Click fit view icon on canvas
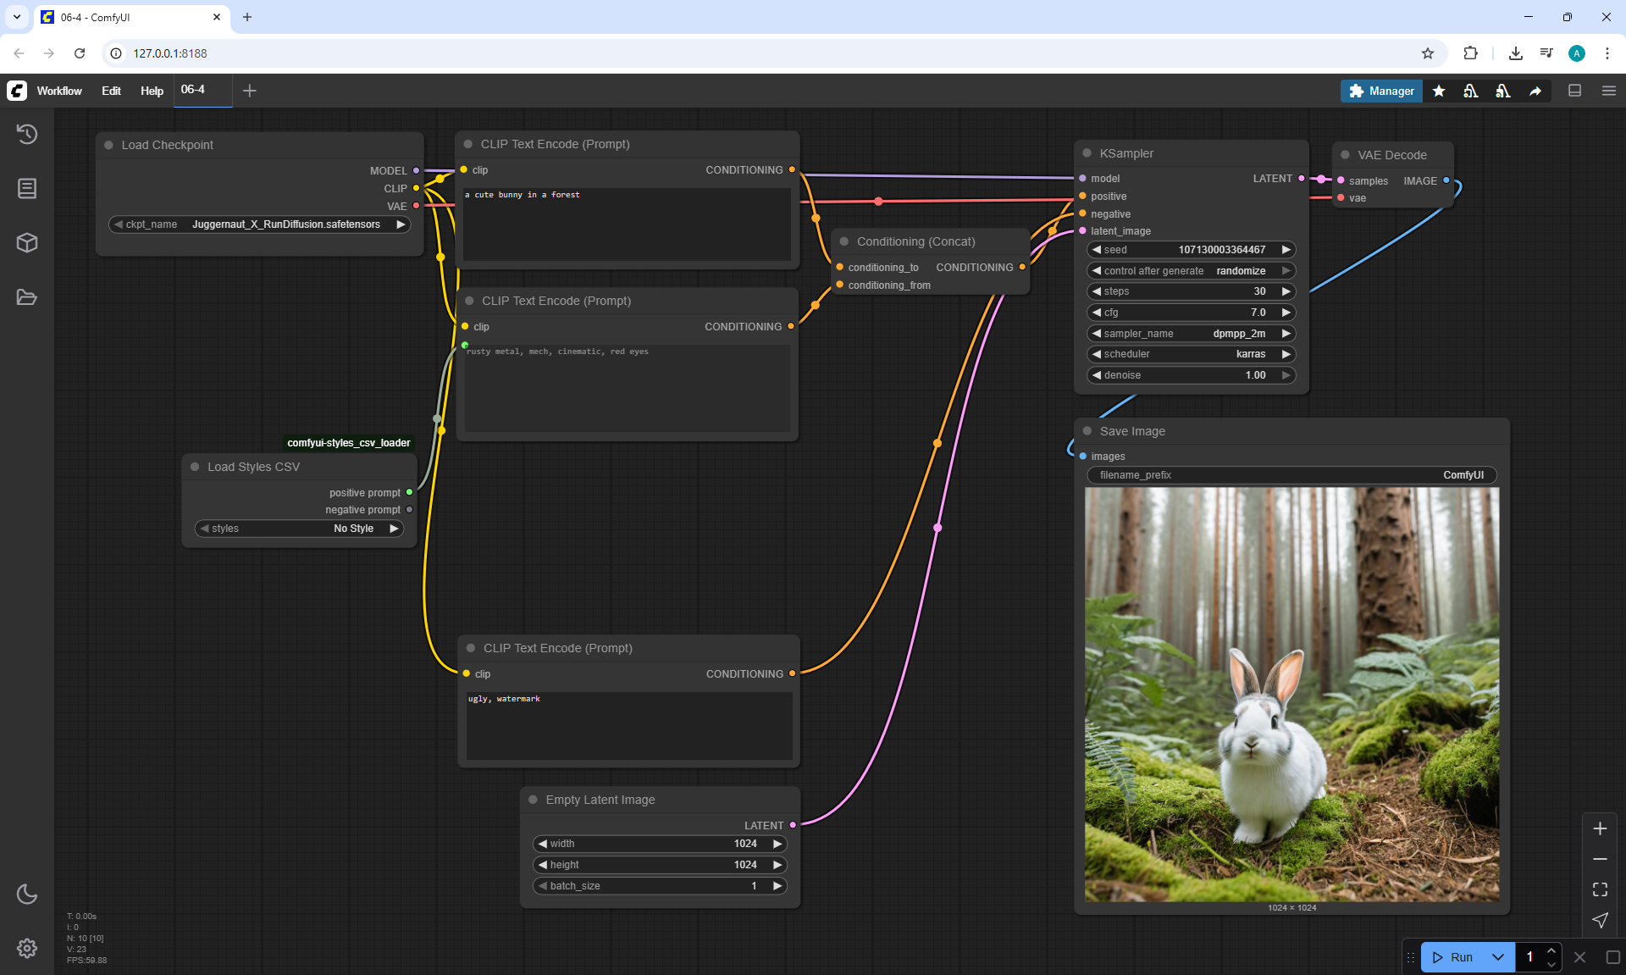The height and width of the screenshot is (975, 1626). point(1600,889)
